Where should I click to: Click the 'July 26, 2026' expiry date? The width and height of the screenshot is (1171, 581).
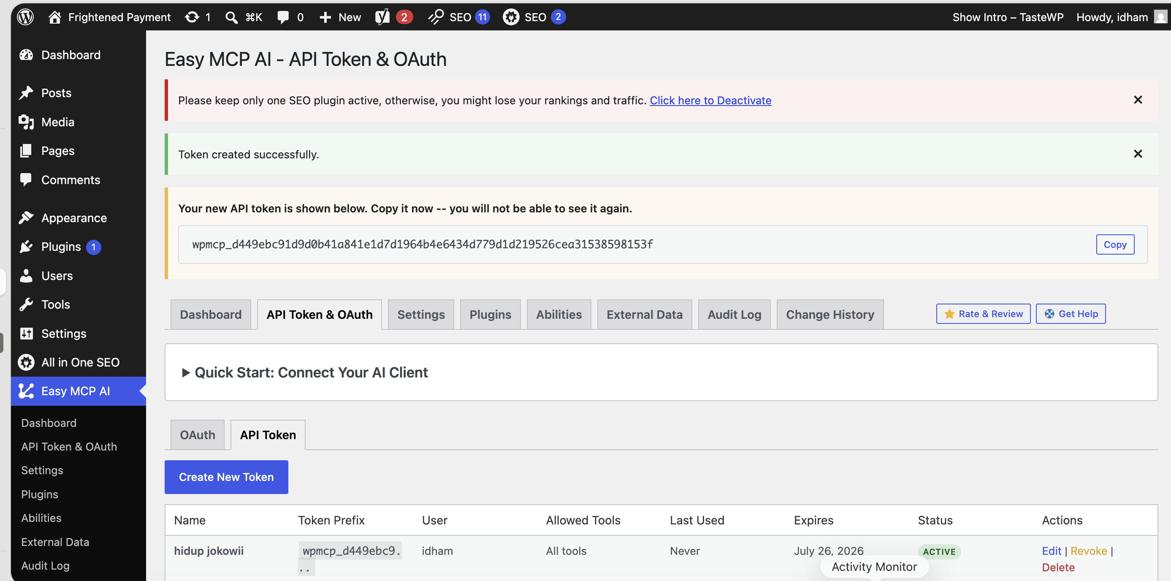pos(829,551)
